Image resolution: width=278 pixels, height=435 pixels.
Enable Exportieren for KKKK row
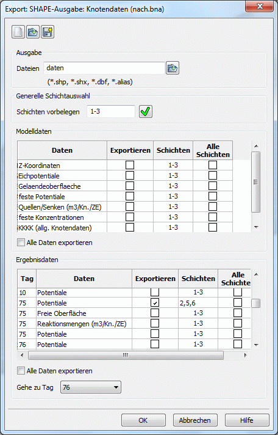[x=130, y=227]
